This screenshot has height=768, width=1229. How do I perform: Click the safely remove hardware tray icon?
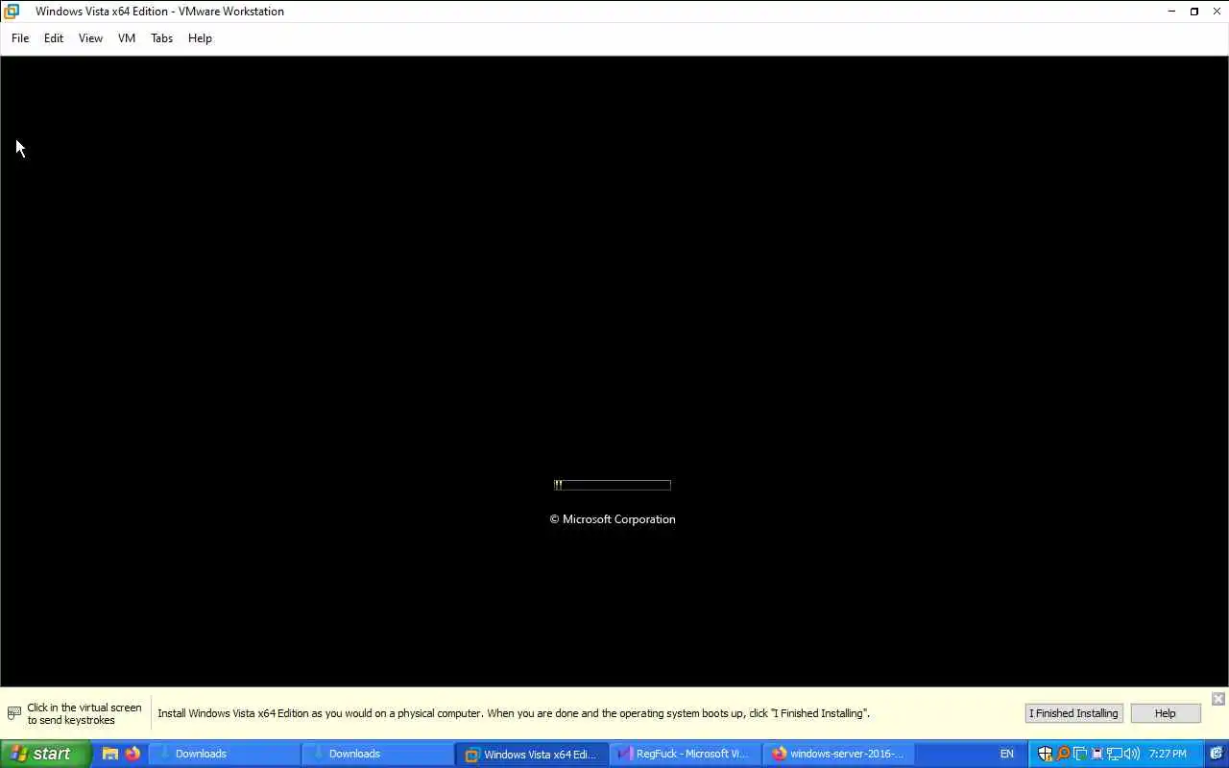point(1097,754)
